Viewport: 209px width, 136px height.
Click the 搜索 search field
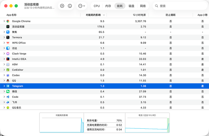[x=180, y=6]
